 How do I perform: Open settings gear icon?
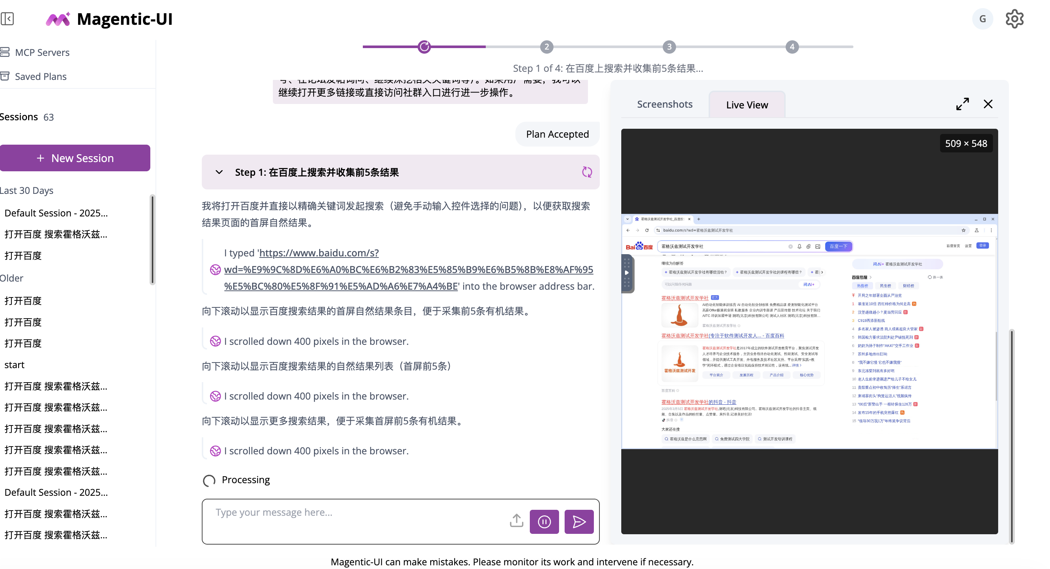(x=1014, y=19)
